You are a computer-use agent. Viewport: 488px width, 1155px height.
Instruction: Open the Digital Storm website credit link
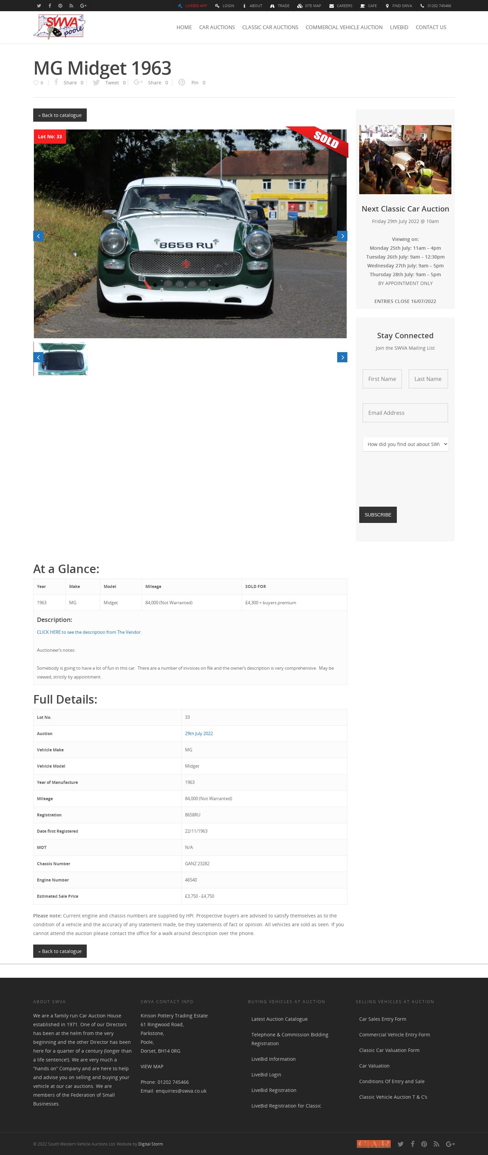pos(151,1144)
